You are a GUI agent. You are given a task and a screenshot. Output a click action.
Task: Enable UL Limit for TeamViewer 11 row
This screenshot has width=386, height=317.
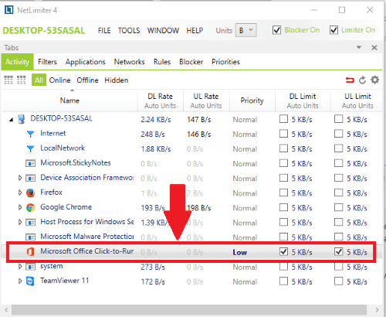(x=339, y=281)
